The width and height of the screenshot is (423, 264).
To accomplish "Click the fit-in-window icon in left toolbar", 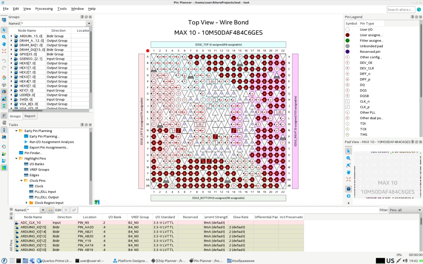I will pos(4,51).
